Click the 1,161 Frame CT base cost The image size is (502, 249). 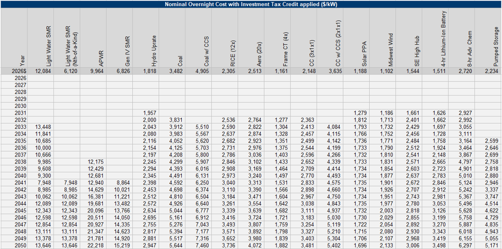tap(282, 71)
